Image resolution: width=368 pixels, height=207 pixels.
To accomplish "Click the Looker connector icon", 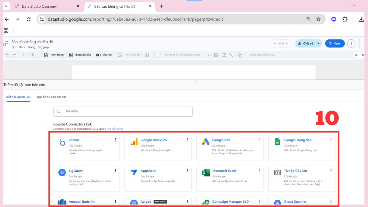I will 63,141.
